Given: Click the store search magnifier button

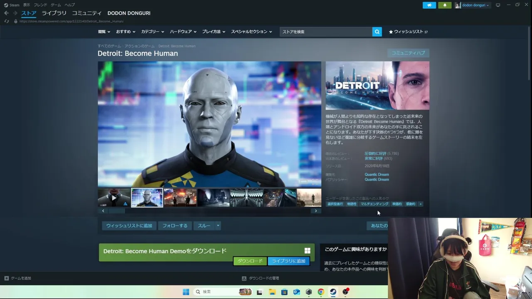Looking at the screenshot, I should (x=377, y=32).
